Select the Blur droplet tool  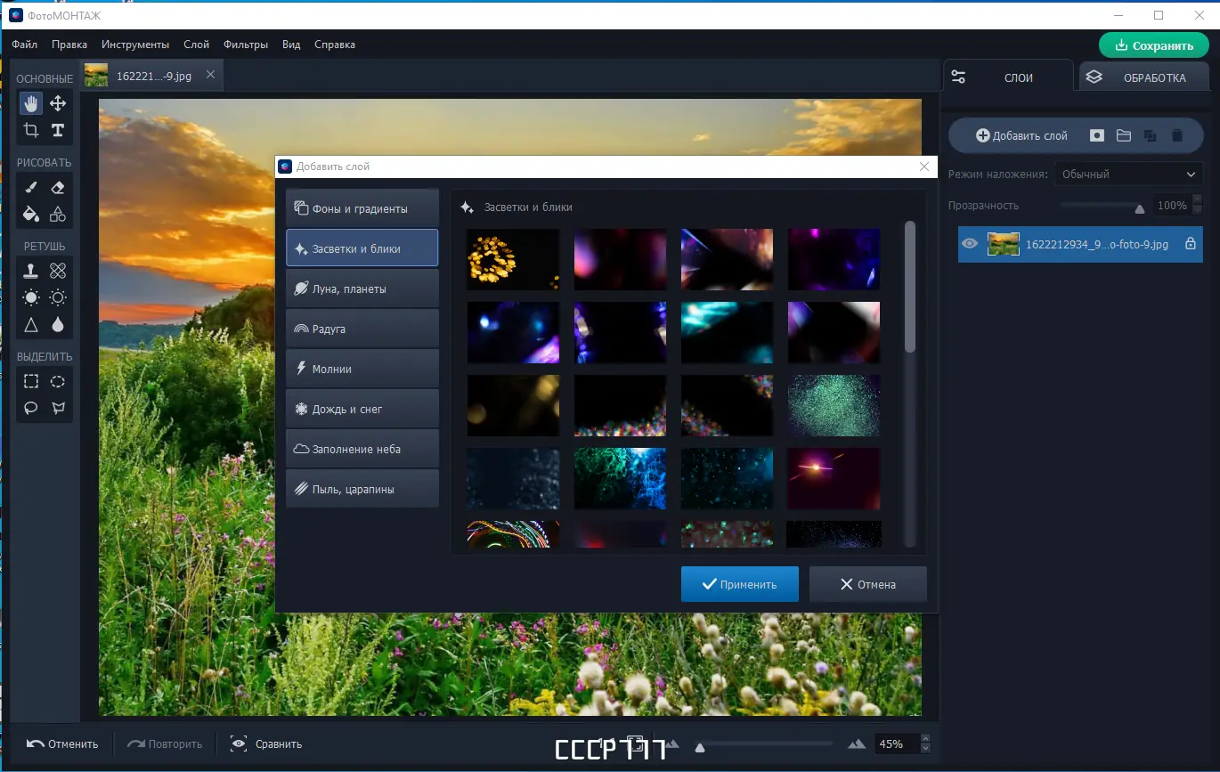point(58,325)
